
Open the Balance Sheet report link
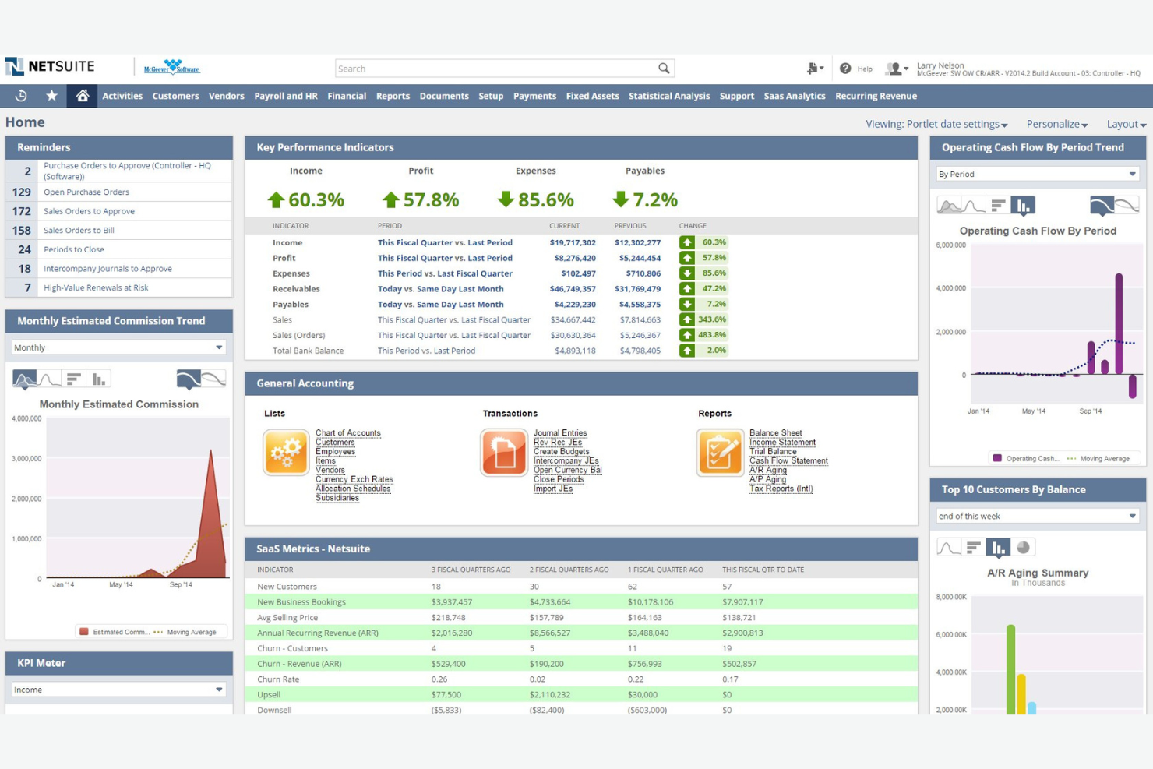click(x=775, y=432)
